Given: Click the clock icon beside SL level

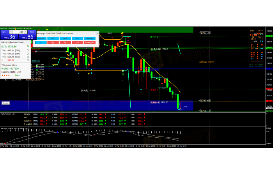Looking at the screenshot, I should pos(28,60).
